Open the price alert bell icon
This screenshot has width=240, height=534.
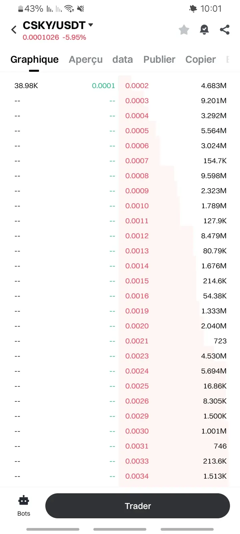(204, 30)
